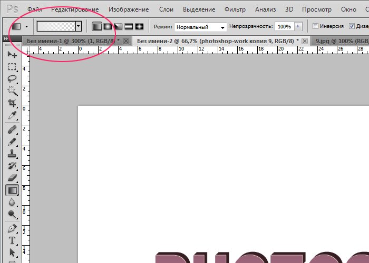Select the History Brush tool

tap(12, 166)
